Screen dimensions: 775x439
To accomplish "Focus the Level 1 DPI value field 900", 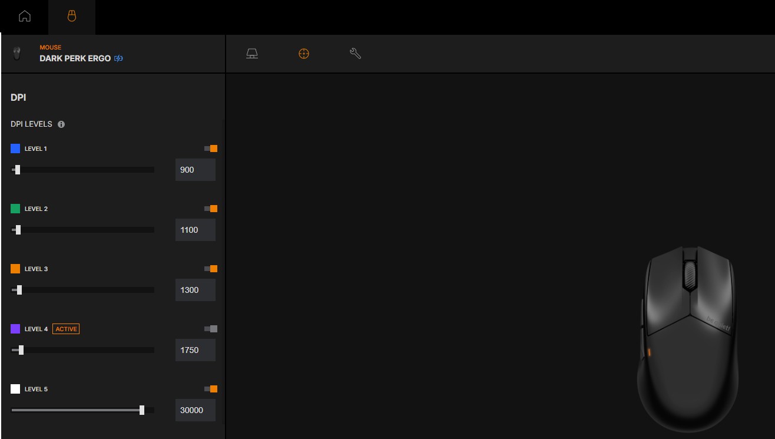I will tap(196, 170).
